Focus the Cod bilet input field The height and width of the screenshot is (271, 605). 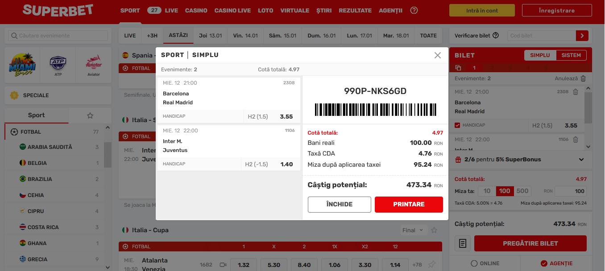pyautogui.click(x=541, y=36)
